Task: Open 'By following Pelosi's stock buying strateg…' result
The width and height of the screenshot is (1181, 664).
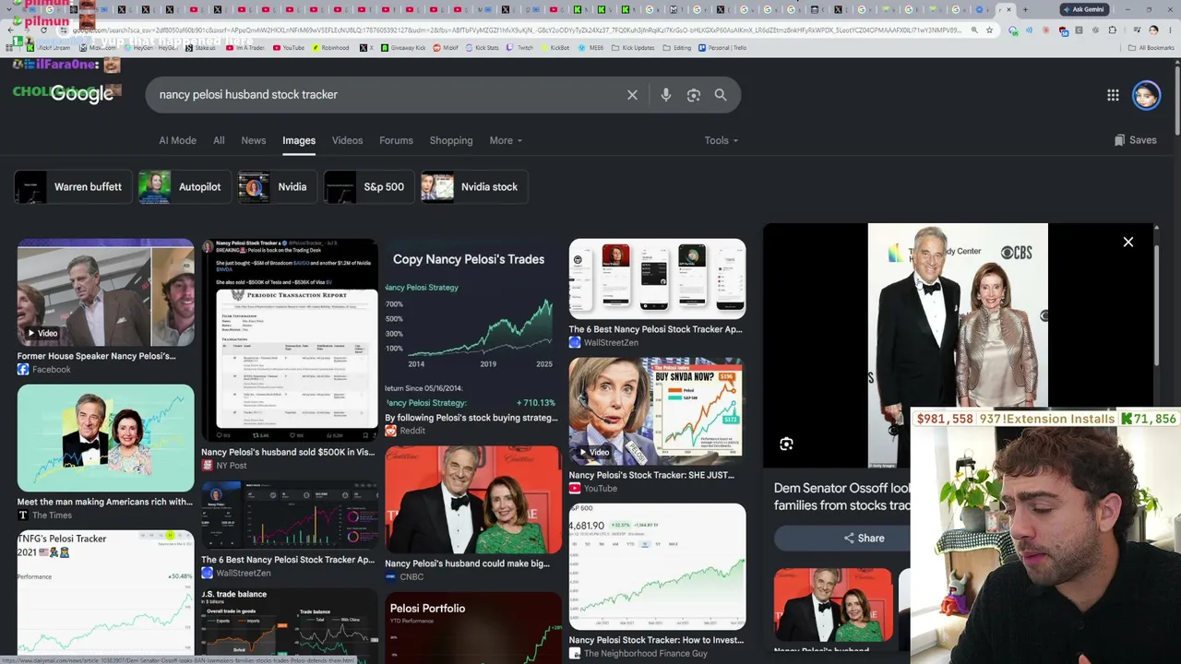Action: [471, 418]
